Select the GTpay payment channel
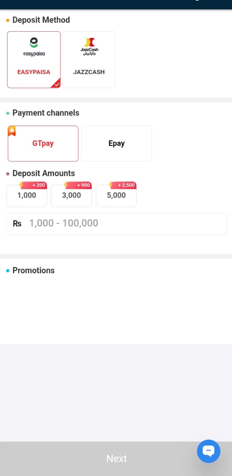Image resolution: width=232 pixels, height=476 pixels. coord(43,144)
